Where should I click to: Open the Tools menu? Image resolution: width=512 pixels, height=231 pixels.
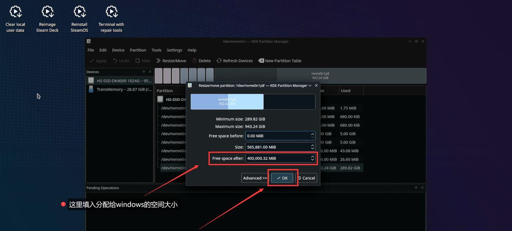pyautogui.click(x=156, y=50)
